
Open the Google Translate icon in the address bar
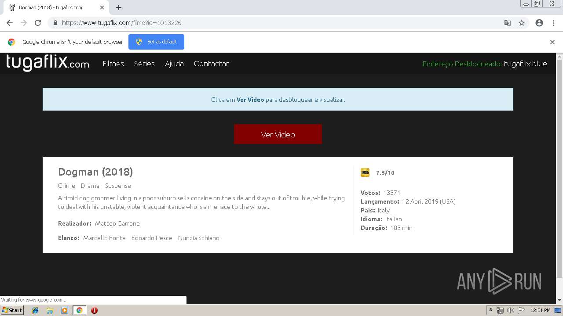(x=508, y=23)
